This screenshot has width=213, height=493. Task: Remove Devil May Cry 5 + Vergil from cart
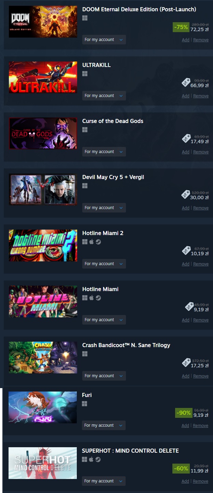tap(201, 208)
